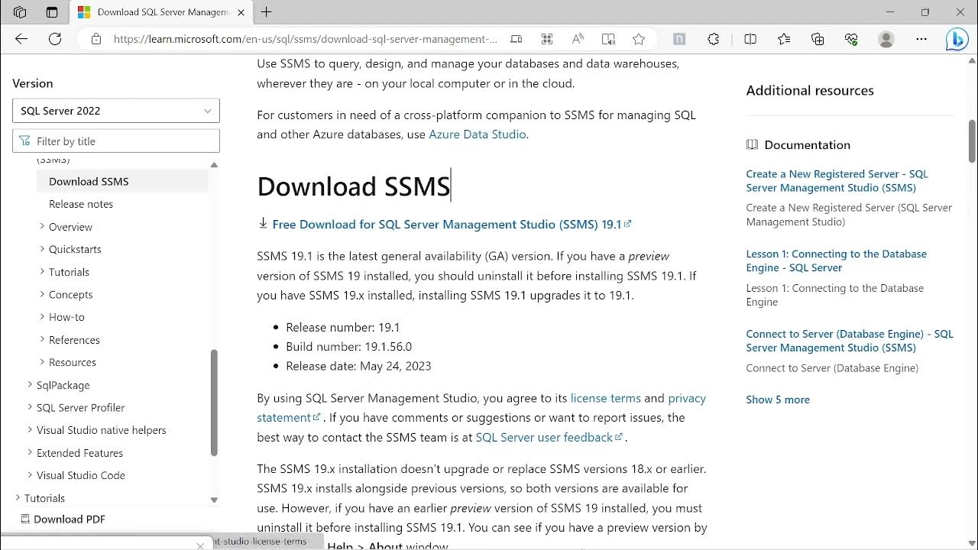The width and height of the screenshot is (978, 550).
Task: Expand the Extended Features node
Action: click(30, 453)
